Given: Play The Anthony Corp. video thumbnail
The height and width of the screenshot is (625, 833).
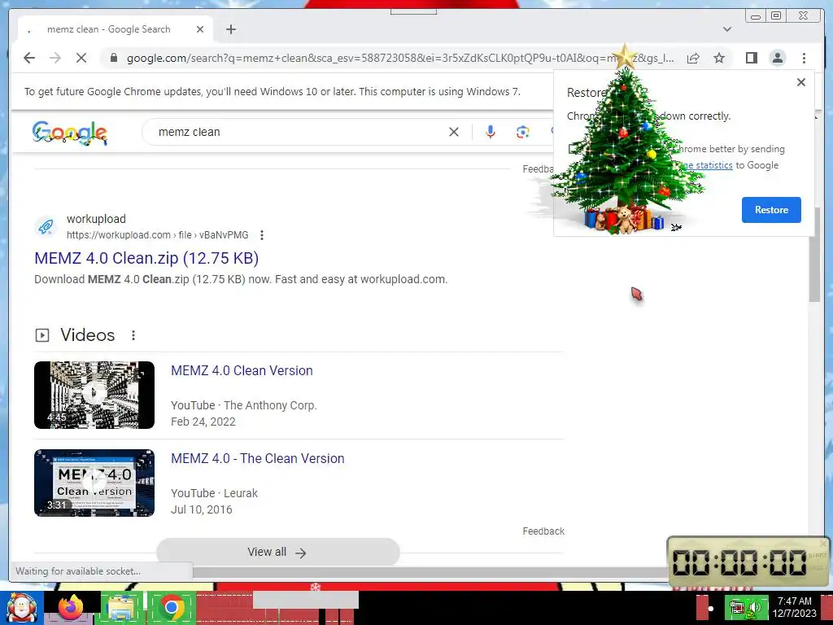Looking at the screenshot, I should point(94,395).
